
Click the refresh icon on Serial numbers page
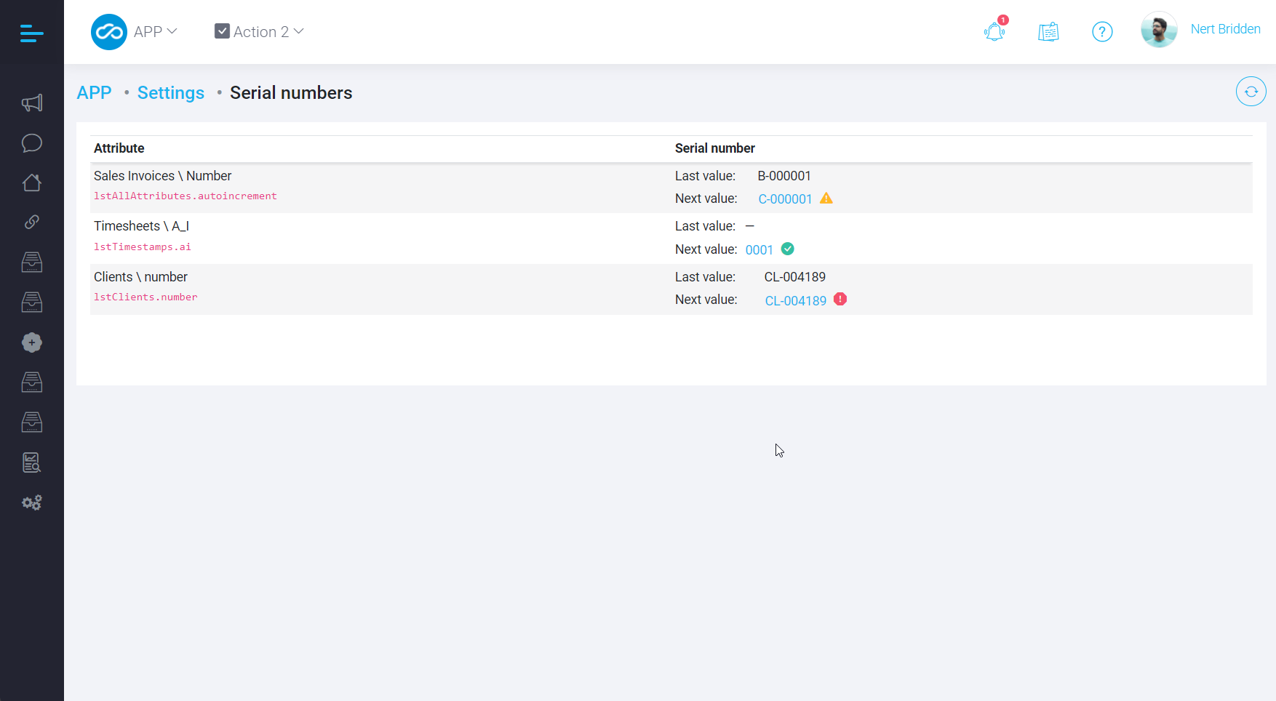[1251, 92]
